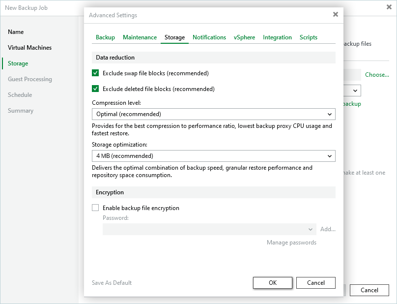Image resolution: width=397 pixels, height=304 pixels.
Task: Cancel the Advanced Settings dialog
Action: pos(316,283)
